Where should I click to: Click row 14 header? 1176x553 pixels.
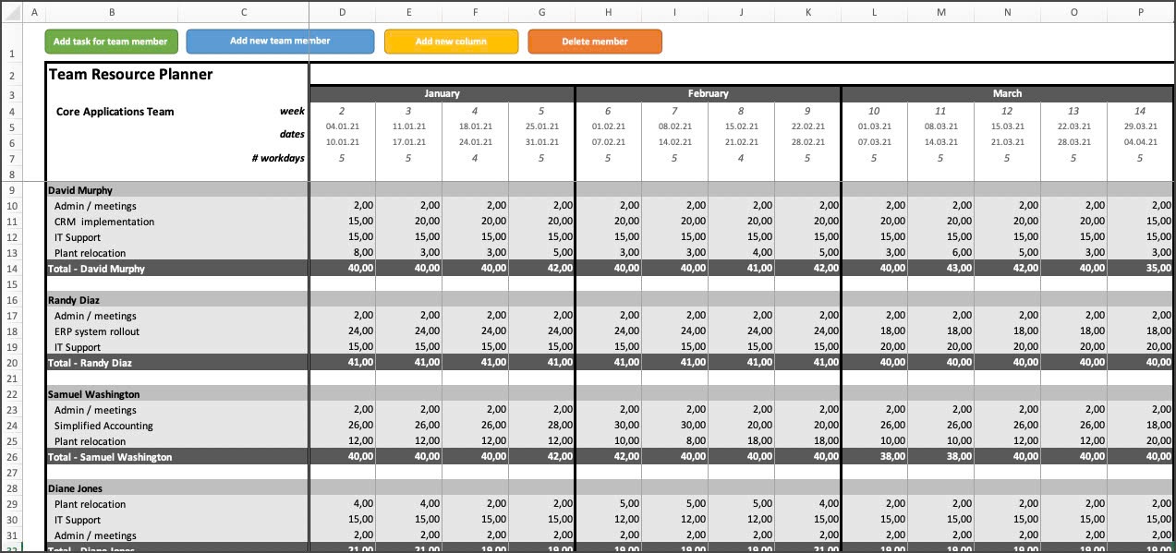[12, 269]
